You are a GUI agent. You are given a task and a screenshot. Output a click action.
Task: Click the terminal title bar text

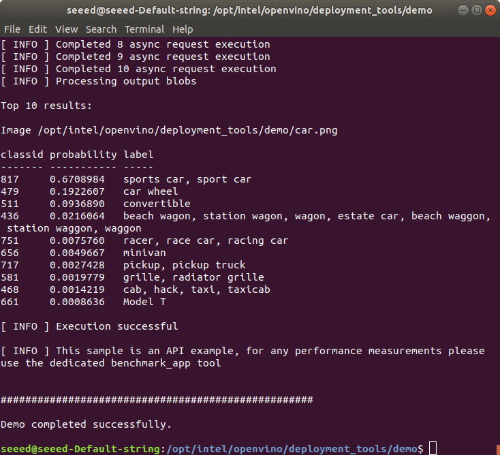coord(249,10)
